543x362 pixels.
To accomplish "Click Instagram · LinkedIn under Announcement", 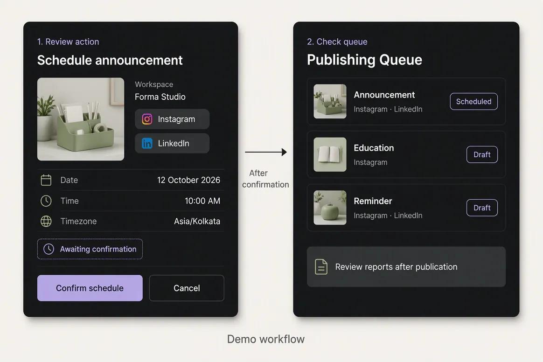I will click(388, 109).
